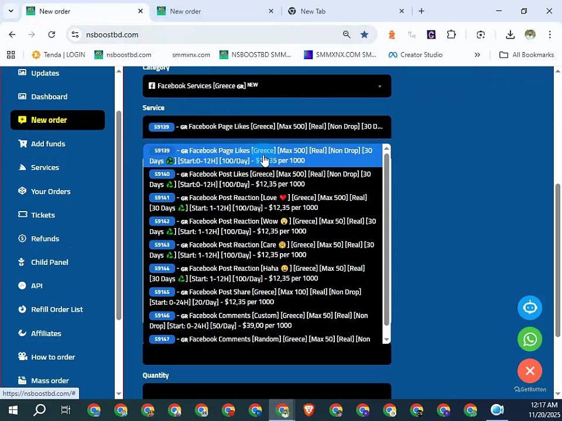Click the Tickets icon in the sidebar
Image resolution: width=562 pixels, height=421 pixels.
(23, 215)
